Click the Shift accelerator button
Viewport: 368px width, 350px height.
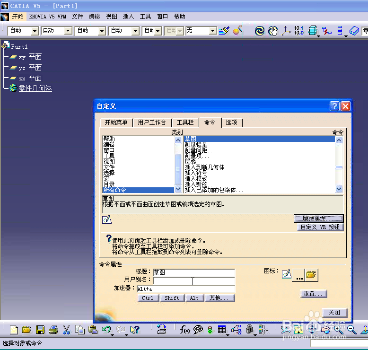click(x=172, y=298)
